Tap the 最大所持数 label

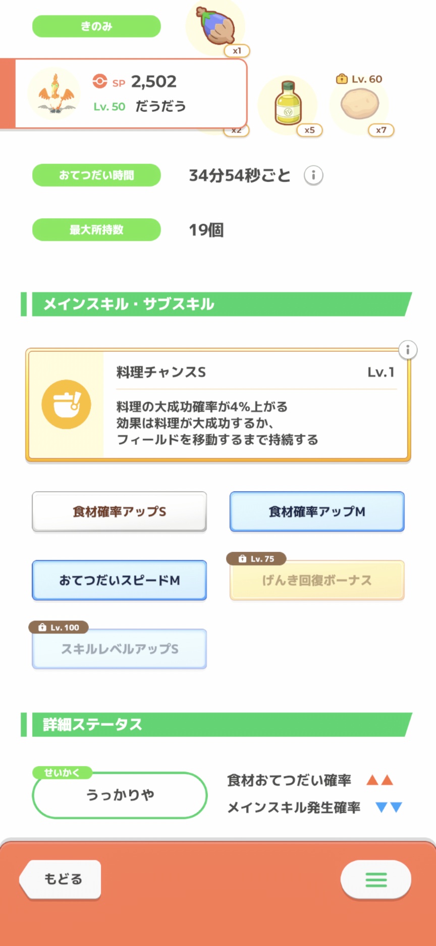pos(96,230)
